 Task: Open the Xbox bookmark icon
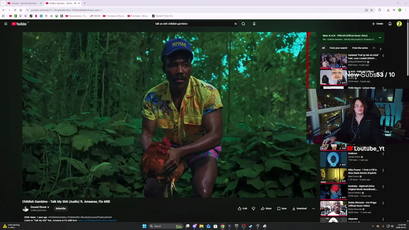coord(57,16)
